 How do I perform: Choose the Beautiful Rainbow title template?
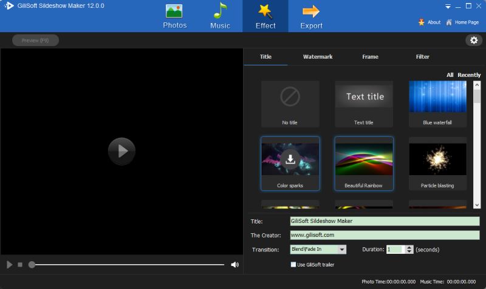(364, 164)
